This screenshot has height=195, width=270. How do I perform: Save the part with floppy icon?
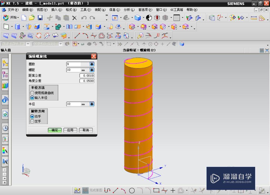40,18
